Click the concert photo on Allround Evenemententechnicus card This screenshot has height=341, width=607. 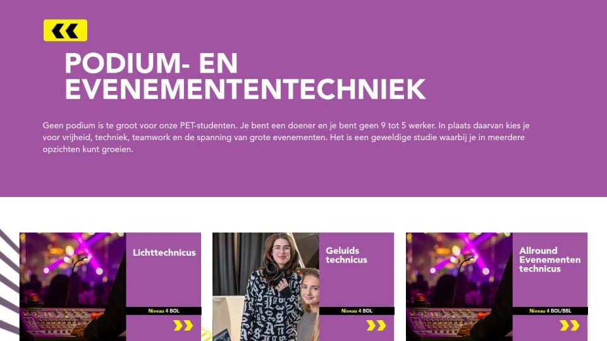[459, 287]
